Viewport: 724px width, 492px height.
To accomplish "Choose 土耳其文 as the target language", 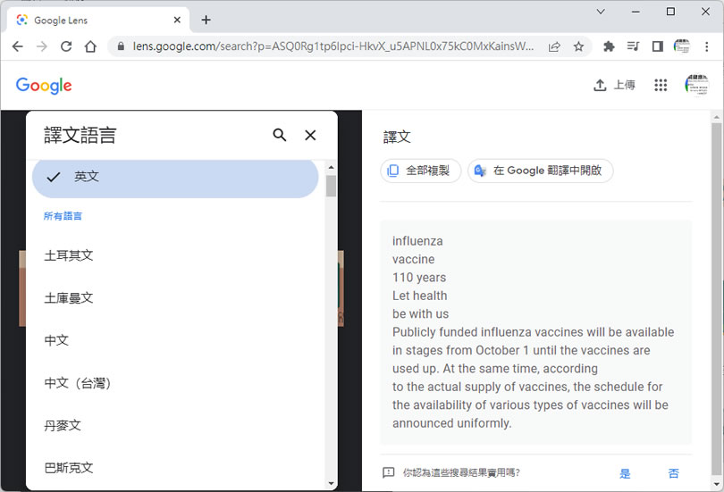I will coord(69,255).
